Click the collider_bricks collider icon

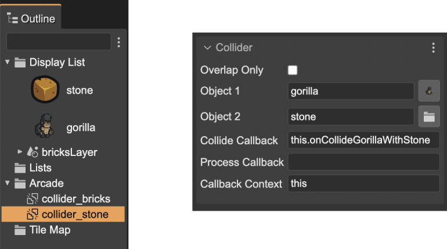point(33,199)
